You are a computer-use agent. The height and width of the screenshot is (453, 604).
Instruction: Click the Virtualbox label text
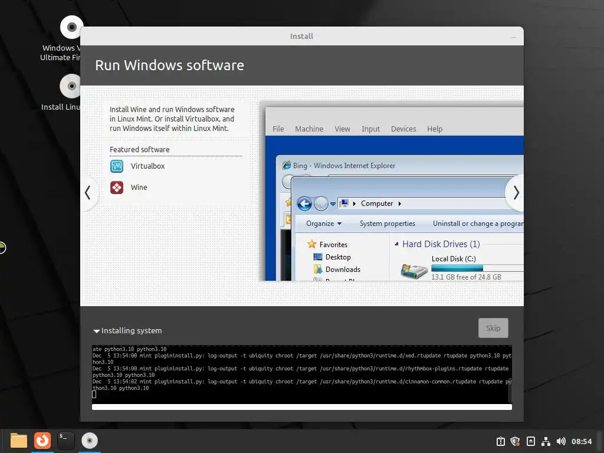tap(147, 166)
